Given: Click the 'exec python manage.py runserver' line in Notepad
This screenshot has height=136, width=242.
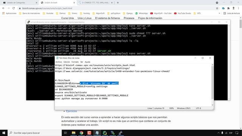Looking at the screenshot, I should (x=81, y=98).
